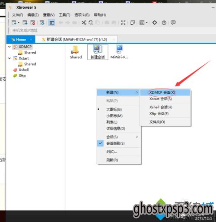This screenshot has height=222, width=216.
Task: Select 大图标(G) view option
Action: pyautogui.click(x=118, y=109)
